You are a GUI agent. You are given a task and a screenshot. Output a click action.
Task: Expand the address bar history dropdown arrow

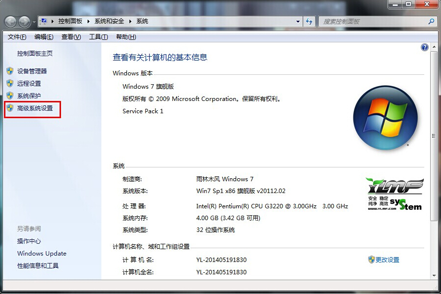[298, 22]
